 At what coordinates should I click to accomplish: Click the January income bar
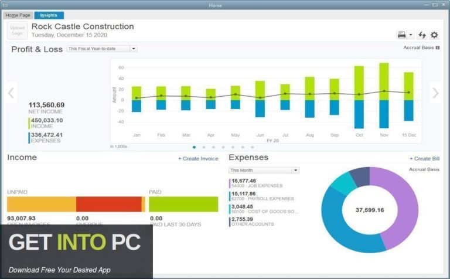[137, 93]
